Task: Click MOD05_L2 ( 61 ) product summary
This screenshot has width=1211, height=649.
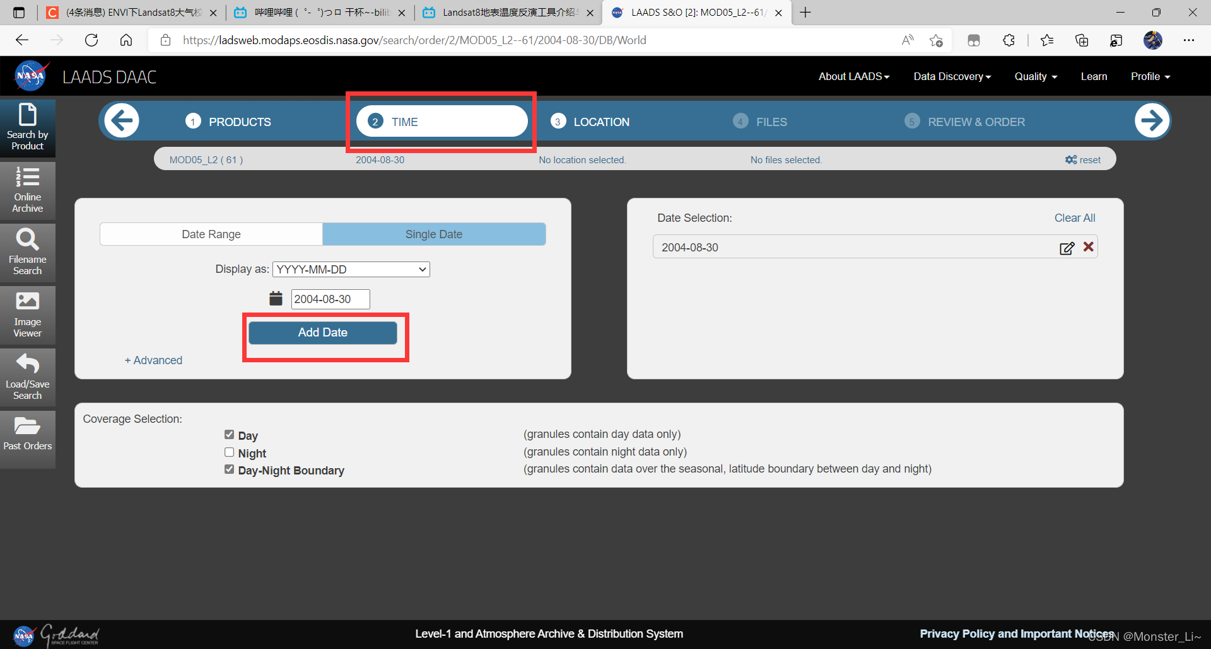Action: click(206, 160)
